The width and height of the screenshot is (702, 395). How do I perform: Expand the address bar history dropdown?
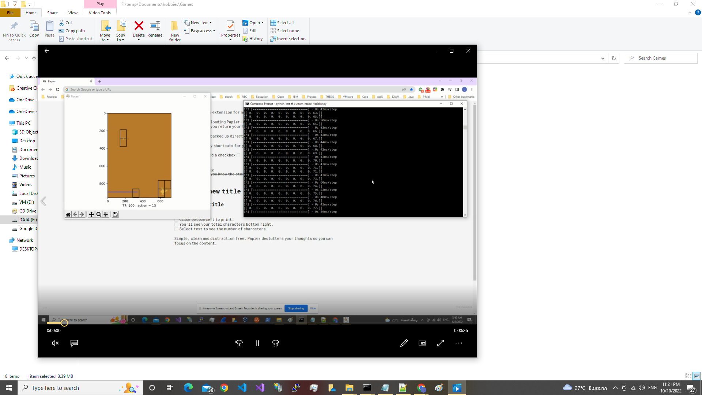click(x=603, y=58)
